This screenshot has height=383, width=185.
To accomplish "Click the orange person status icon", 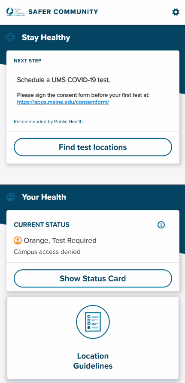I will point(18,240).
